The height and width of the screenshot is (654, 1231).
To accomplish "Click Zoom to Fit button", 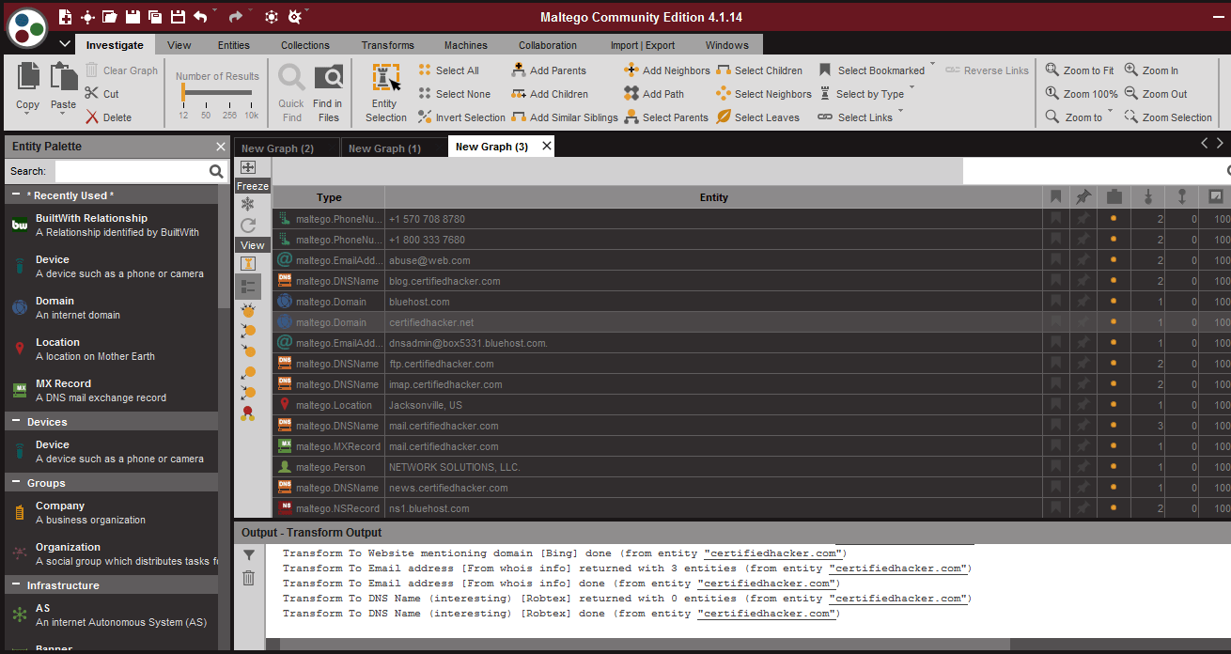I will tap(1080, 70).
